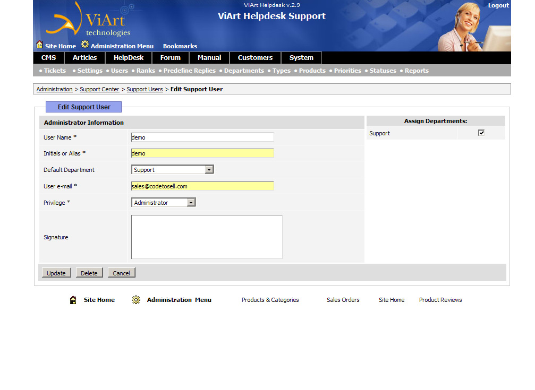
Task: Click the footer house icon
Action: pyautogui.click(x=73, y=300)
